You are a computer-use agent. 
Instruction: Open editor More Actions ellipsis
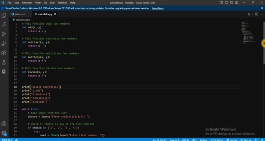[x=261, y=14]
